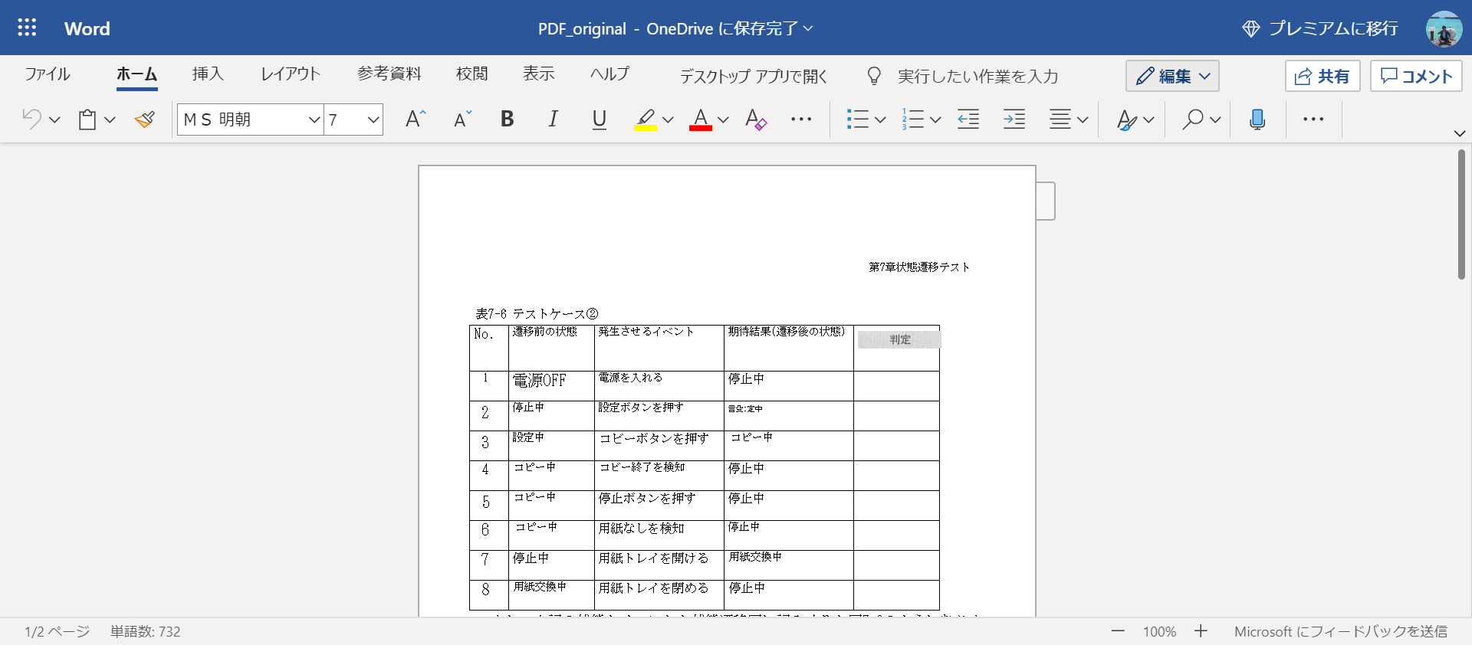Screen dimensions: 1472x645
Task: Click the vertical scrollbar thumb
Action: [x=1461, y=214]
